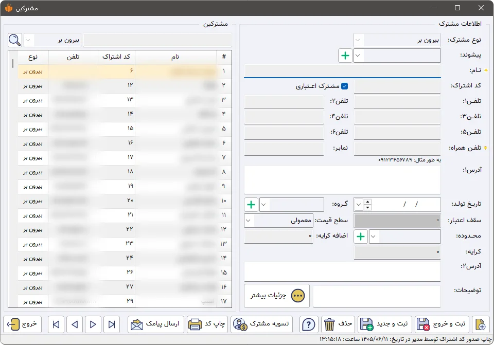Open the گروه group dropdown
494x345 pixels.
[264, 205]
